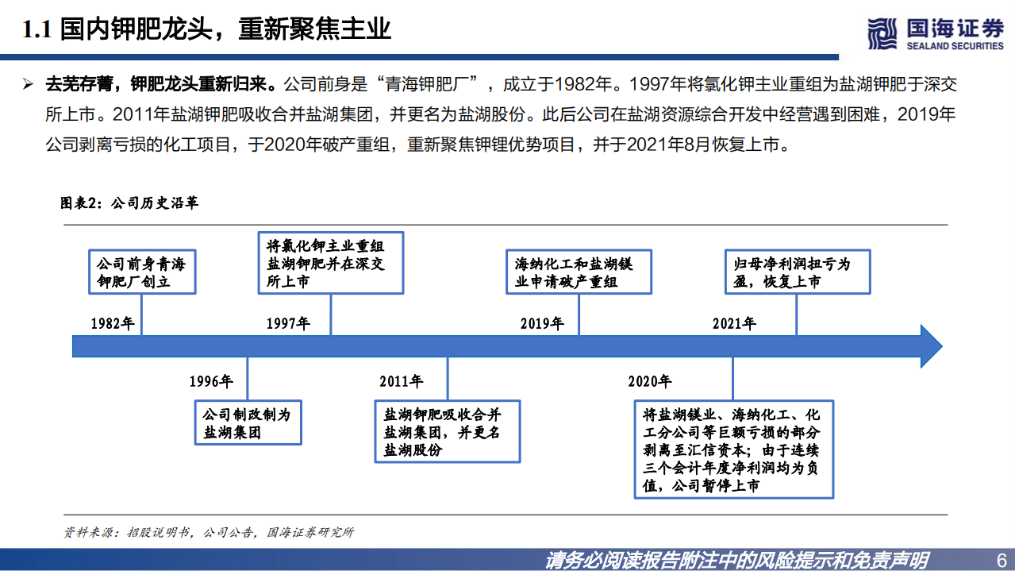This screenshot has width=1015, height=571.
Task: Click the 归母净利润扭亏为盈，恢复上市 box
Action: tap(797, 272)
